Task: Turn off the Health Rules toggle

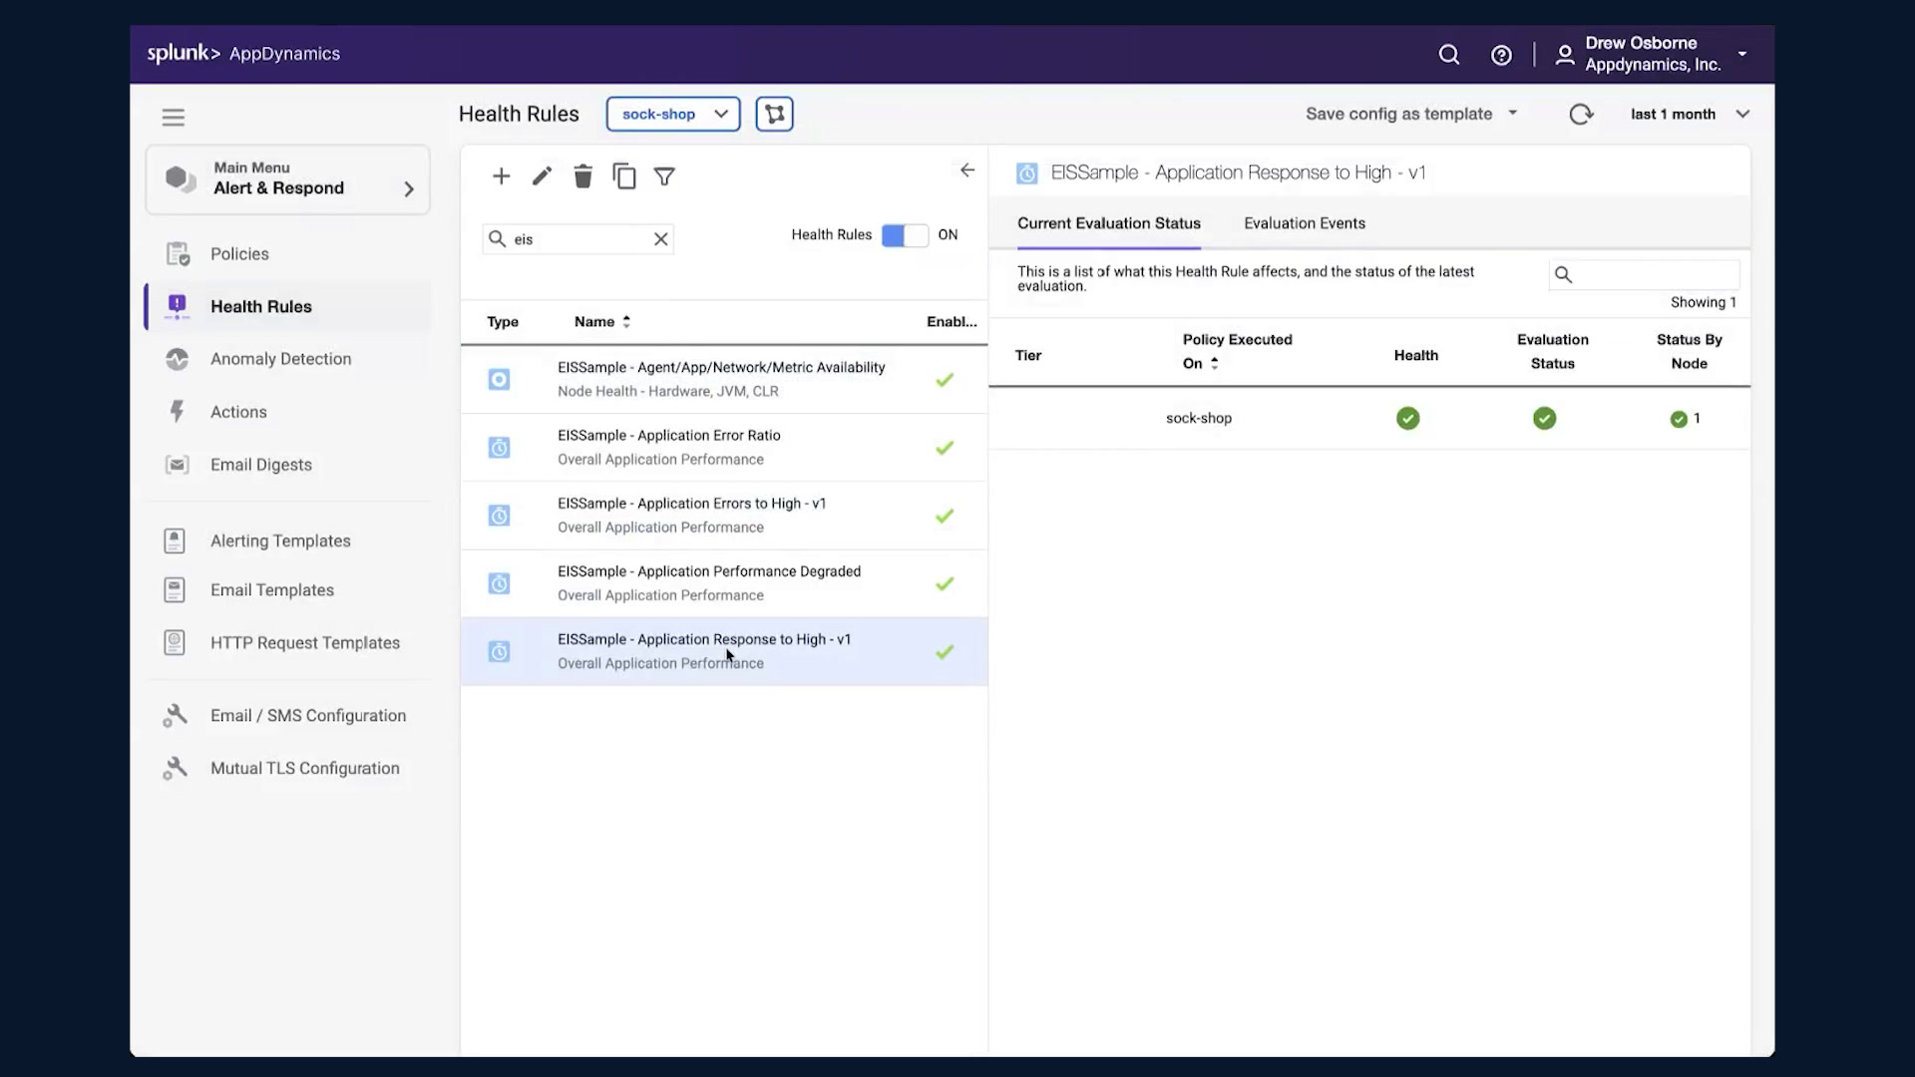Action: 905,235
